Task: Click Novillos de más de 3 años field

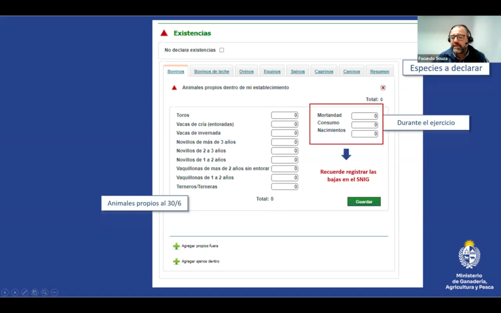Action: tap(284, 142)
